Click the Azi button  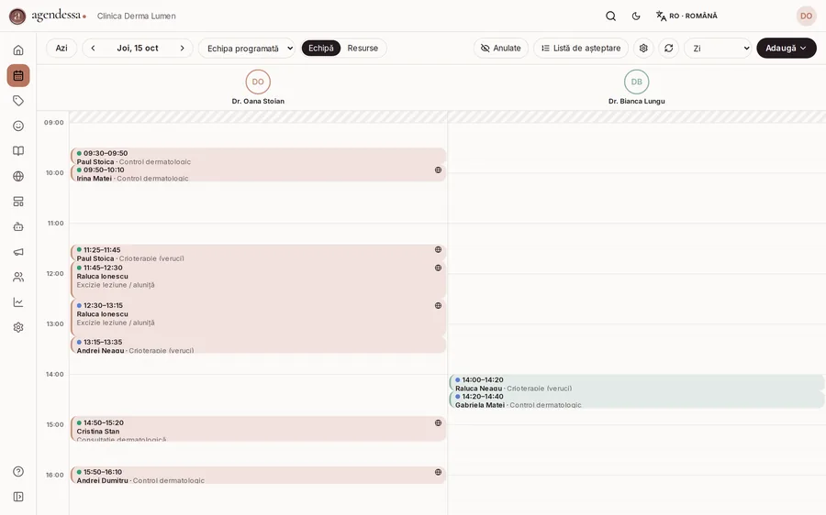pos(61,48)
